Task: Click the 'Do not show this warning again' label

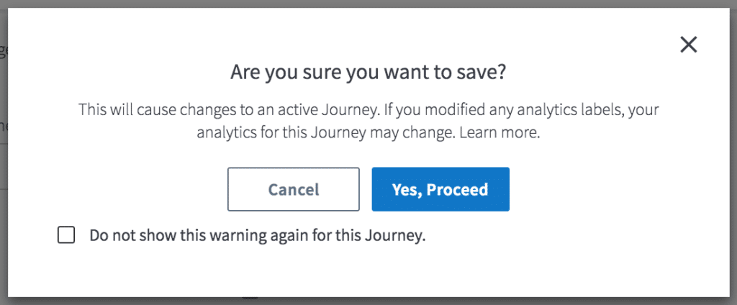Action: point(257,235)
